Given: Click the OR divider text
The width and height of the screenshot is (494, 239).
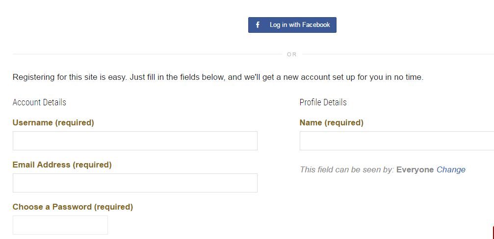Looking at the screenshot, I should (x=292, y=54).
